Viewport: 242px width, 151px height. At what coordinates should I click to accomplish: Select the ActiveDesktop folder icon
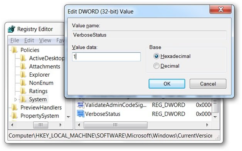coord(23,58)
